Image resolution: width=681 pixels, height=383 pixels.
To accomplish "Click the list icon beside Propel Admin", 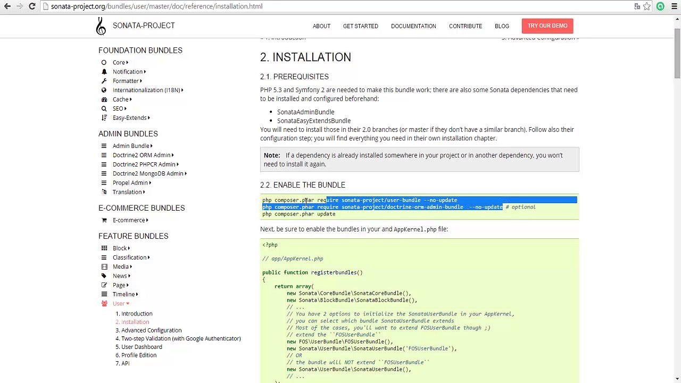I will (104, 183).
